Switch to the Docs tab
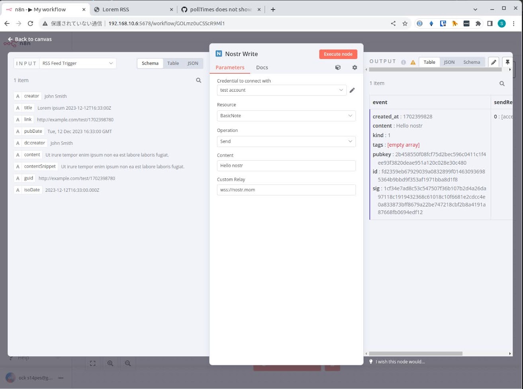This screenshot has width=523, height=389. click(x=262, y=67)
